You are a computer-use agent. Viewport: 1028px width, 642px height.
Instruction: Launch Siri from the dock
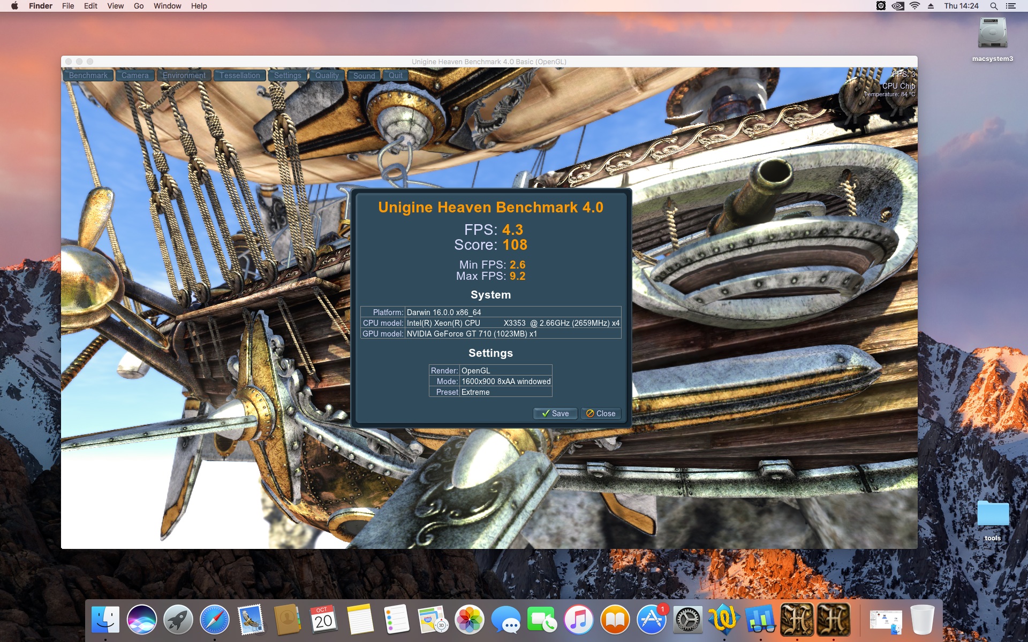pos(142,620)
